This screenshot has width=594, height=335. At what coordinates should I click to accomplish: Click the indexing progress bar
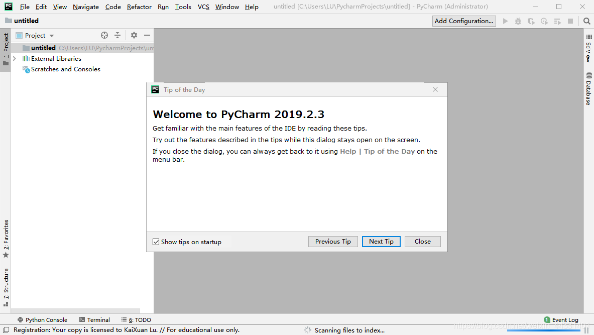543,330
